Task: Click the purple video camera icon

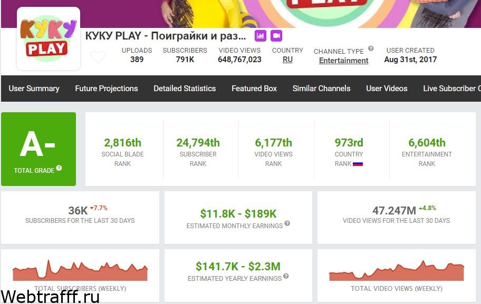Action: (x=276, y=36)
